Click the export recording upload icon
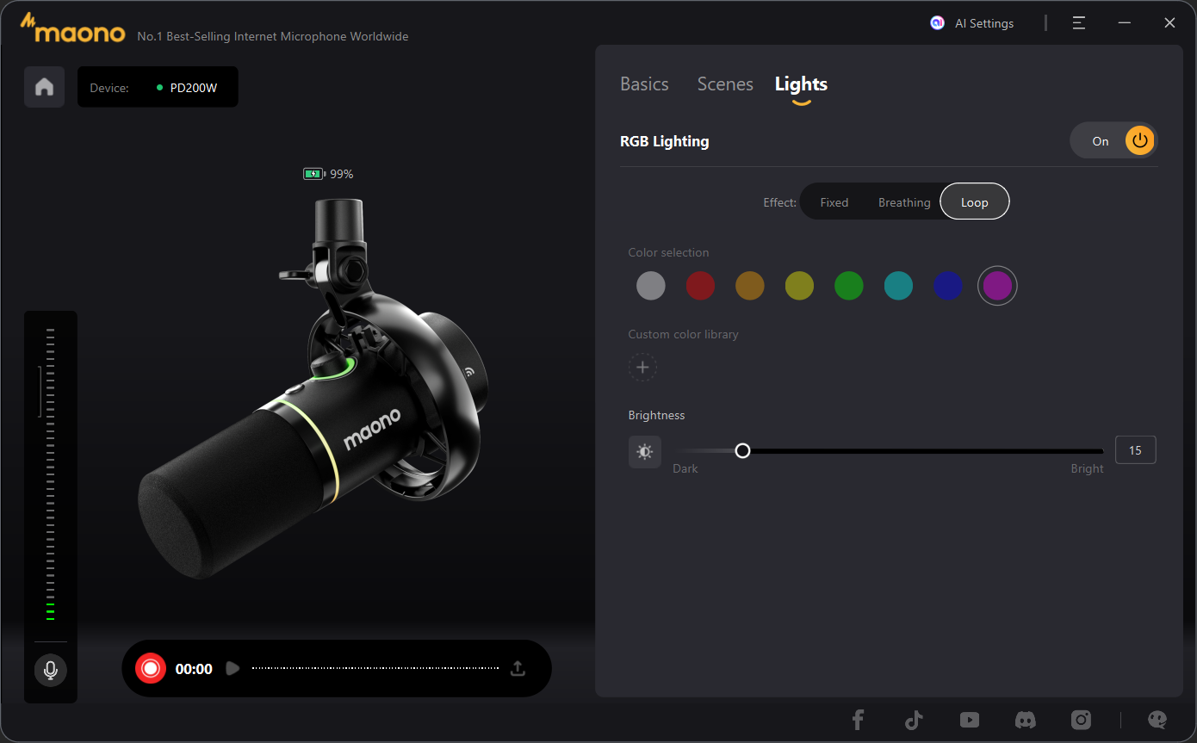The width and height of the screenshot is (1197, 743). pos(518,668)
